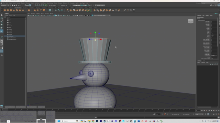Activate the Paint Selection tool
Viewport: 220px width, 123px height.
point(2,22)
